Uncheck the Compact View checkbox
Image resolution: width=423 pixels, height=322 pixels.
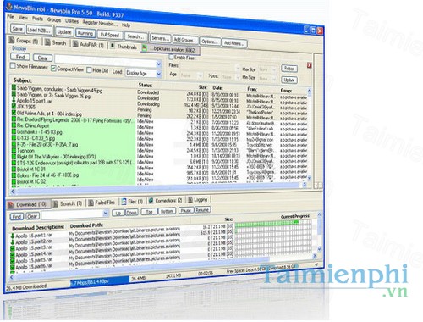tap(53, 68)
